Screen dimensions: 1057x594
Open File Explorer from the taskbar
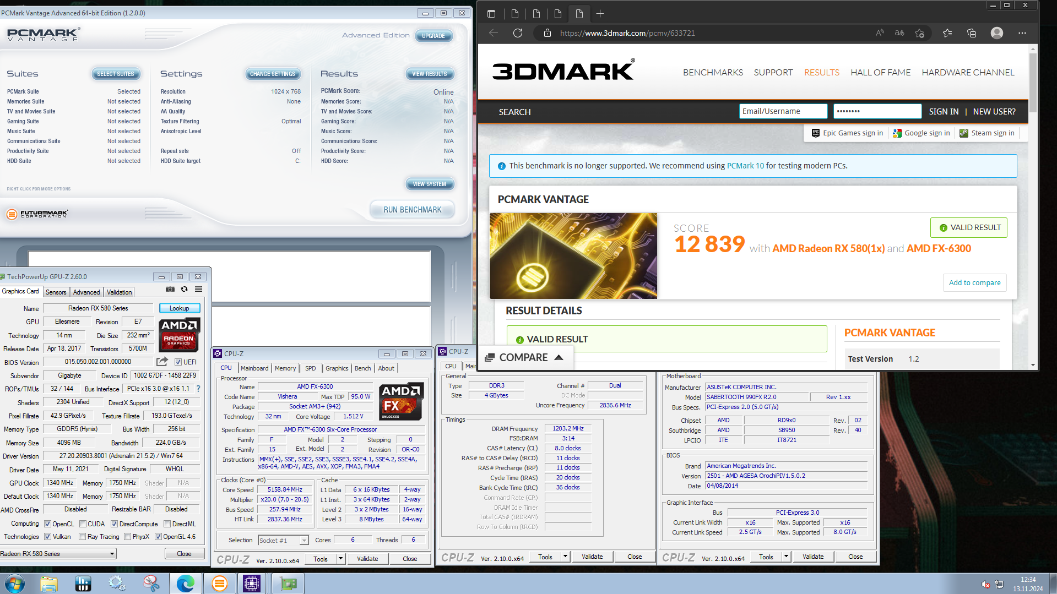(49, 584)
